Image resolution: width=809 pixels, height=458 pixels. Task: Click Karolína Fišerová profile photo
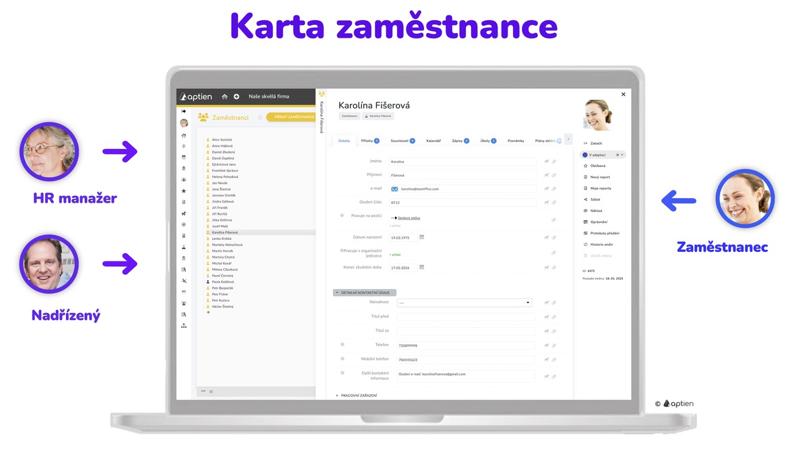click(x=597, y=115)
